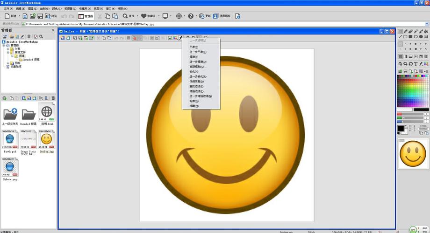Open the Draw (绘制) menu
430x233 pixels.
coord(45,9)
